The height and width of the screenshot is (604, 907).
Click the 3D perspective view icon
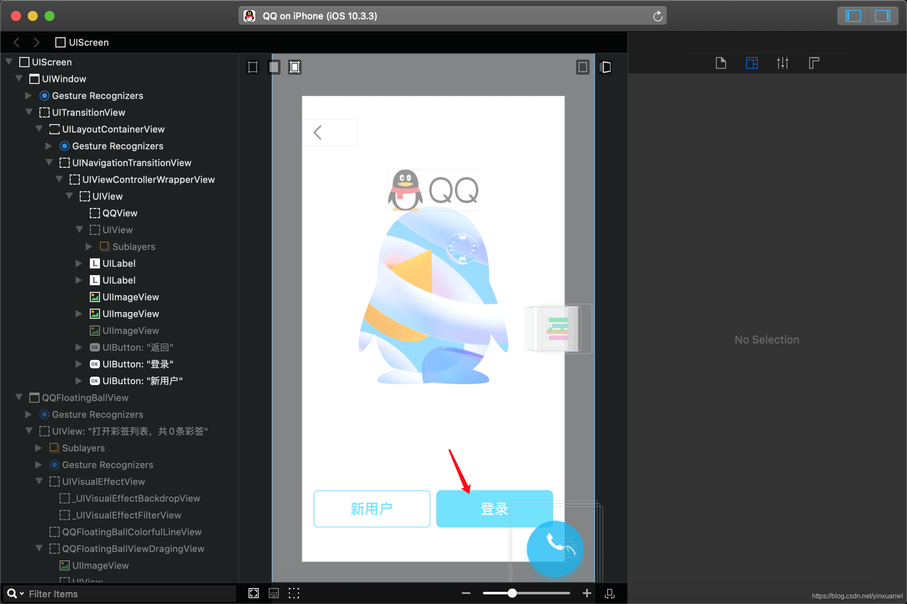(605, 67)
